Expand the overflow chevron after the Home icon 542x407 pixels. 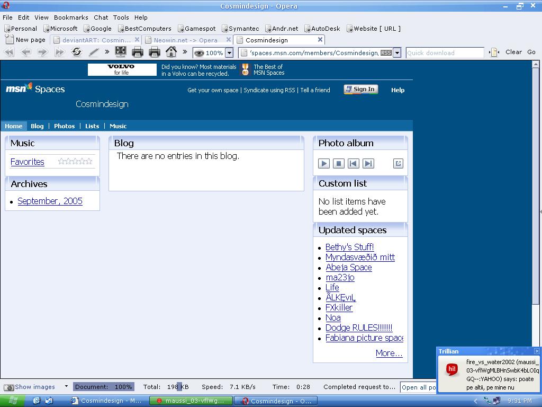[185, 52]
